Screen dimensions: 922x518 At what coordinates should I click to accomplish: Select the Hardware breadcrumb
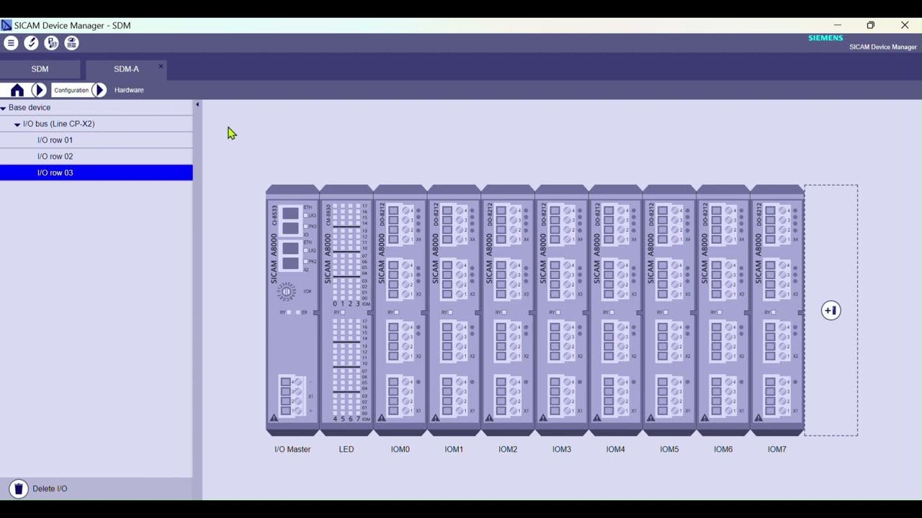[129, 90]
